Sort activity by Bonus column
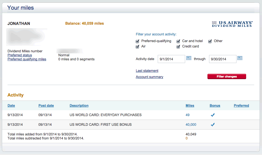Viewport: 262px width, 155px height. [215, 105]
